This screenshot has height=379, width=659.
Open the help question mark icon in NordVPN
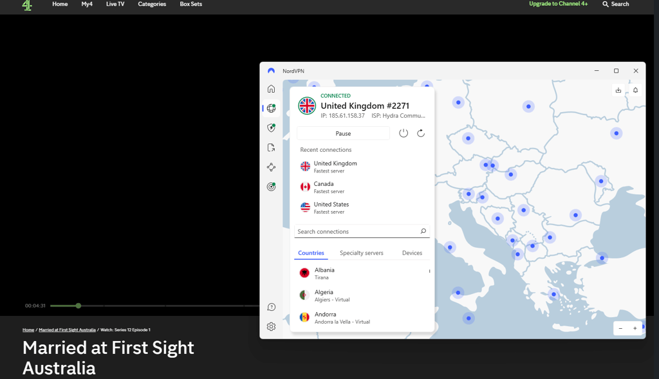click(x=271, y=307)
